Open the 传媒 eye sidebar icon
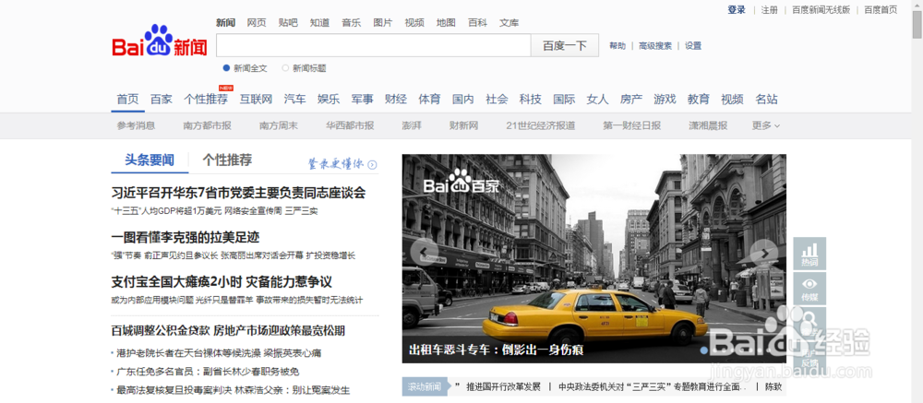 (x=809, y=289)
